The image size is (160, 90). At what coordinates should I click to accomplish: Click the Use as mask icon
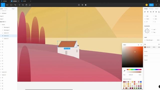(86, 5)
